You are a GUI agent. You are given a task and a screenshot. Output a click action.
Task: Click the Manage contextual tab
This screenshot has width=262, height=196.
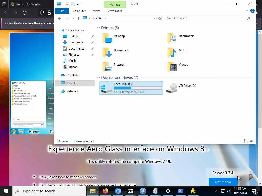pos(115,5)
